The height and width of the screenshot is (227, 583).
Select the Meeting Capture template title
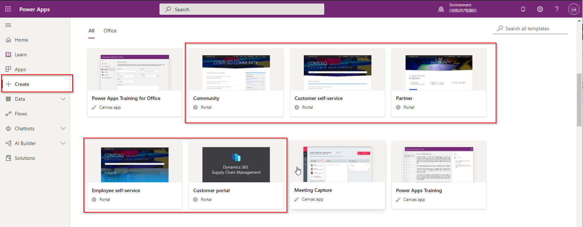pyautogui.click(x=313, y=190)
